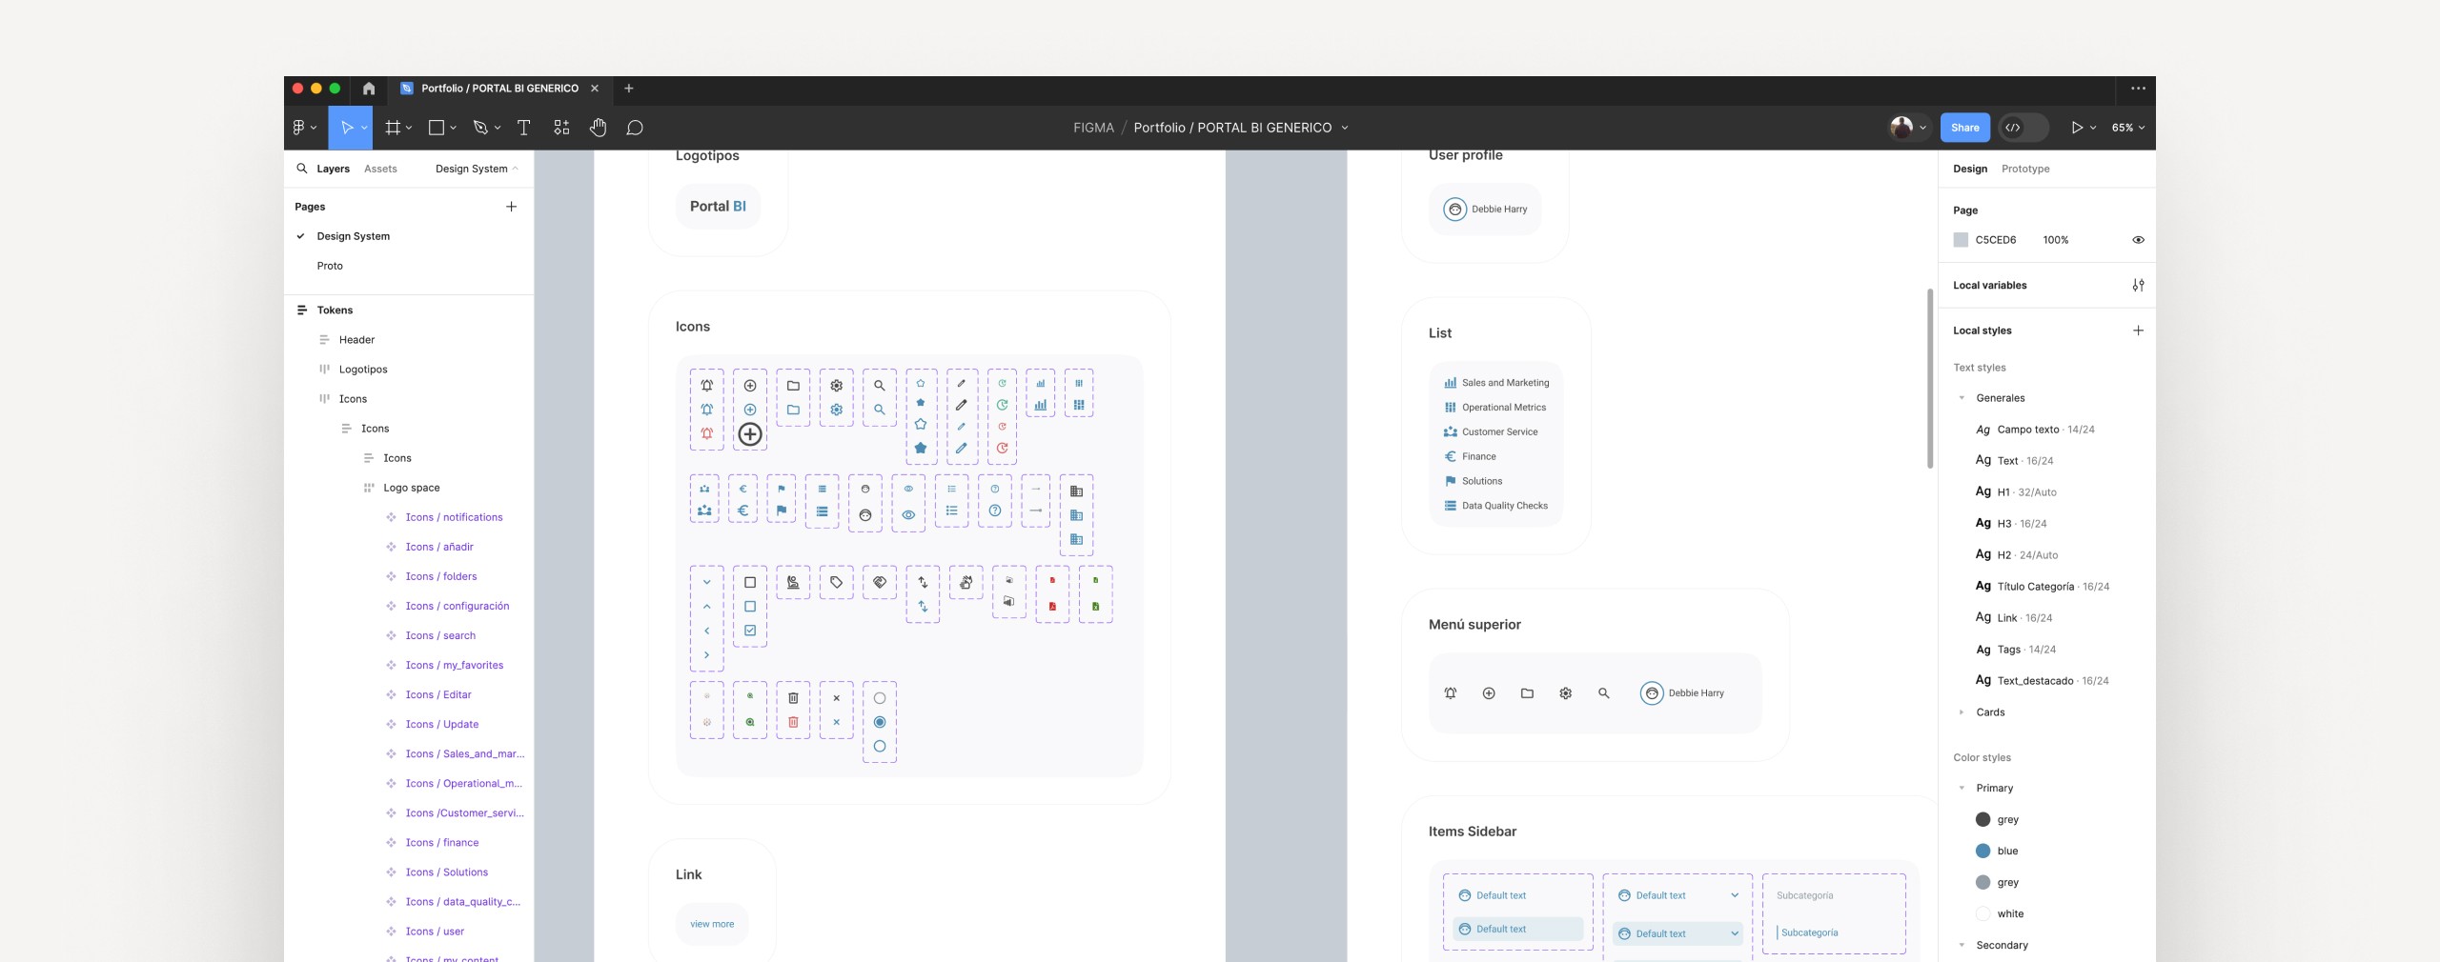This screenshot has height=962, width=2440.
Task: Switch to the Assets tab
Action: point(380,169)
